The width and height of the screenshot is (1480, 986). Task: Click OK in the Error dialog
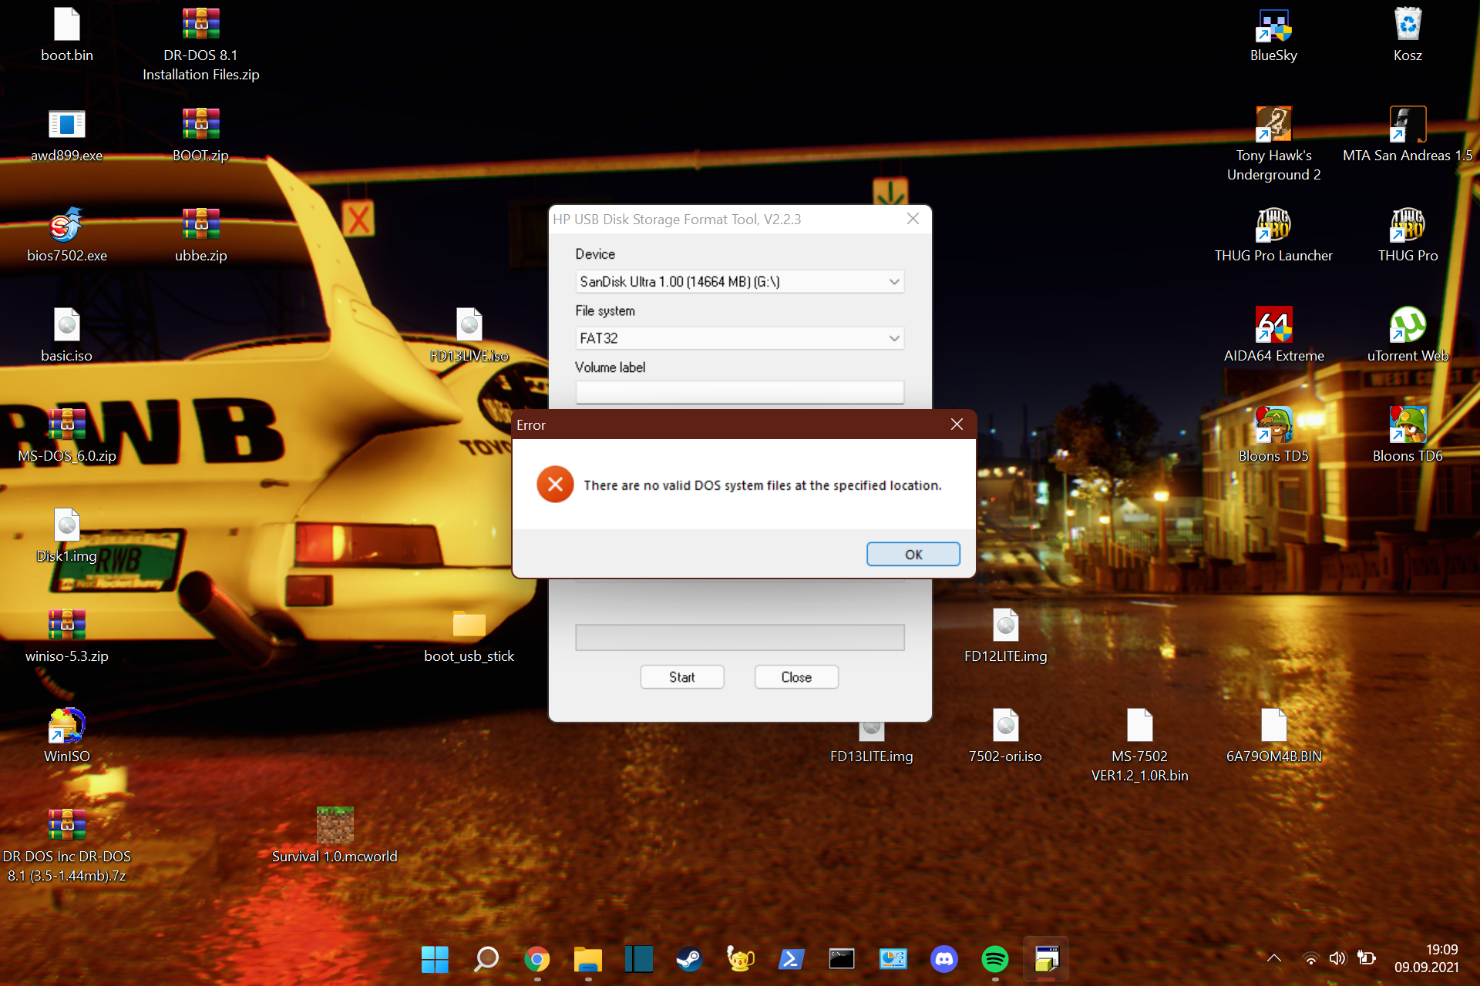click(913, 555)
